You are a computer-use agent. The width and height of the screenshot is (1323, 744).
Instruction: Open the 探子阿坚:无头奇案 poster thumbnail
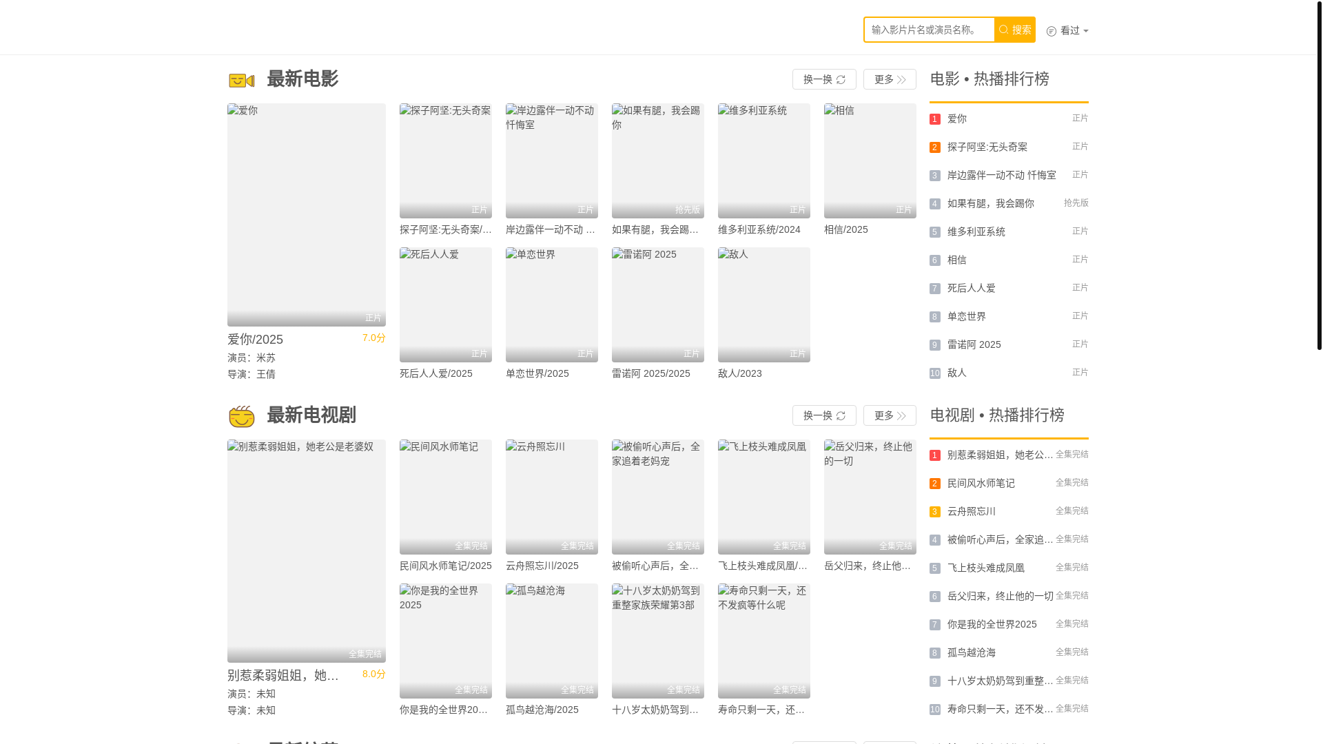pyautogui.click(x=446, y=161)
